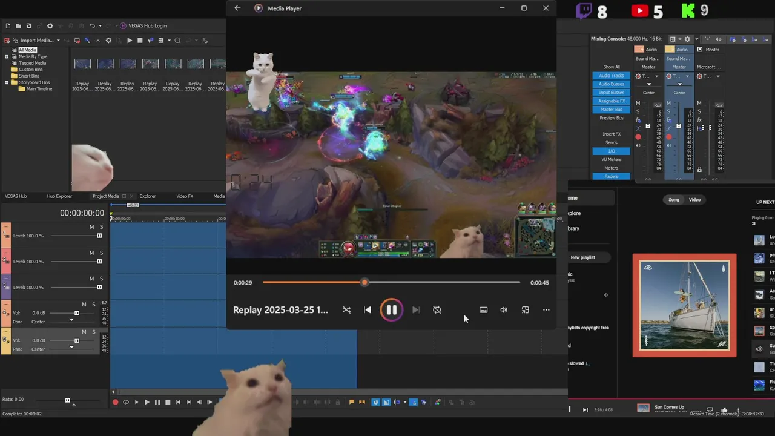Open VEGAS Hub Login
The image size is (775, 436).
[143, 26]
